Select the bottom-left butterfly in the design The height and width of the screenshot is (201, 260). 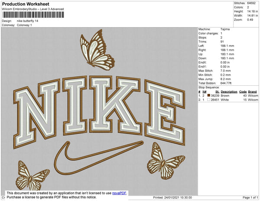32,175
